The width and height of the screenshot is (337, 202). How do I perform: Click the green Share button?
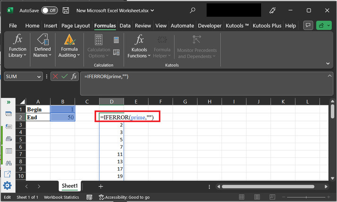pyautogui.click(x=324, y=25)
